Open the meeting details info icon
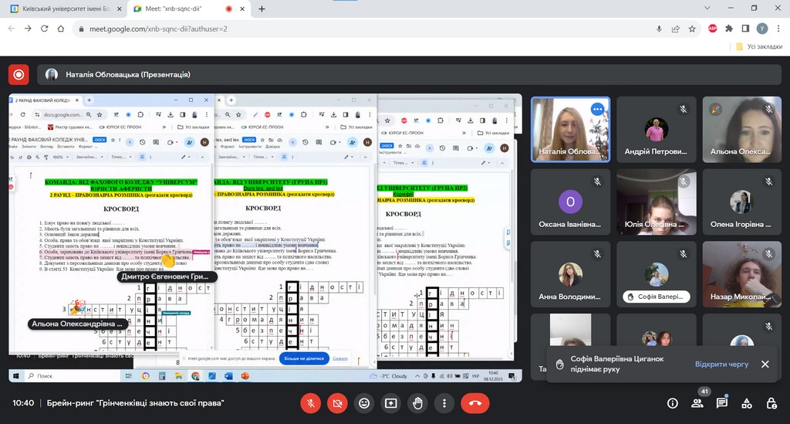The image size is (790, 424). point(672,403)
